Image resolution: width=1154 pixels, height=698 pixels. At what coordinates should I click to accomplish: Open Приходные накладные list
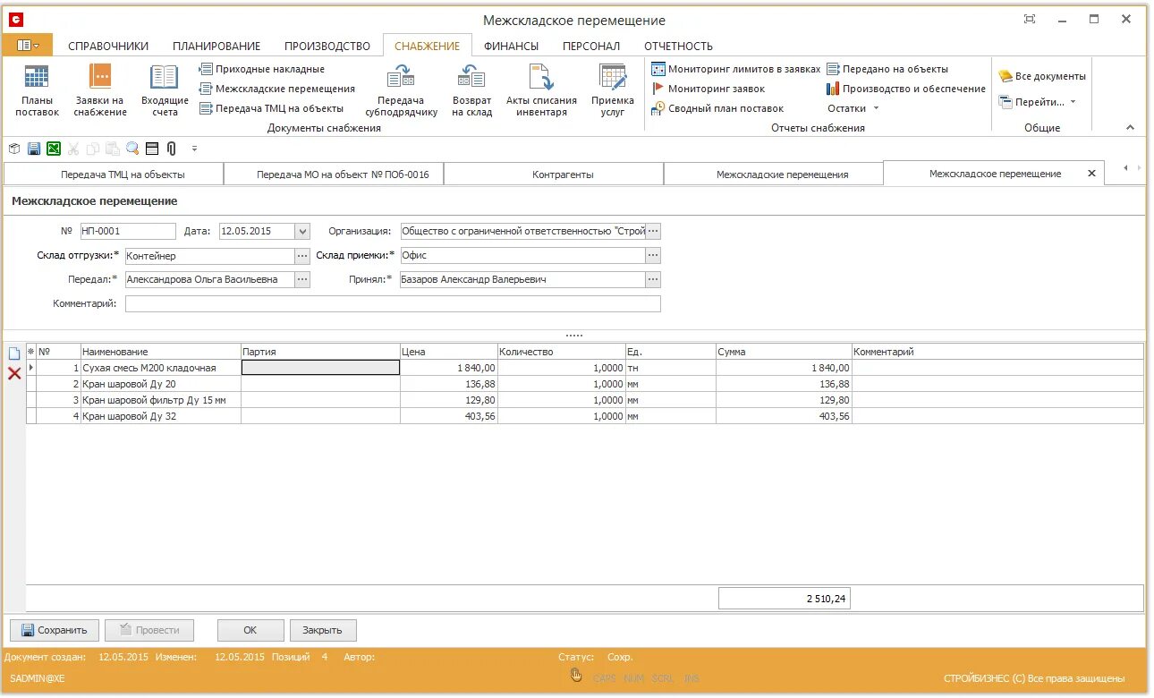[x=261, y=69]
